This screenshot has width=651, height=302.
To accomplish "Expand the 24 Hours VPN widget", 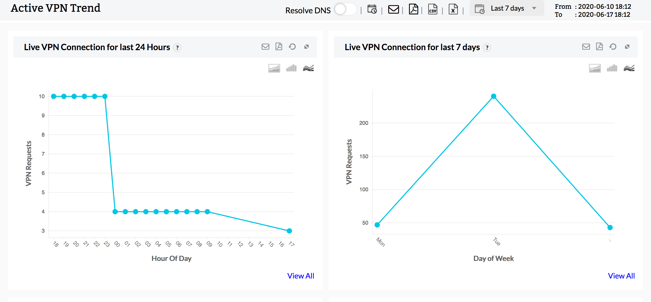I will tap(307, 47).
